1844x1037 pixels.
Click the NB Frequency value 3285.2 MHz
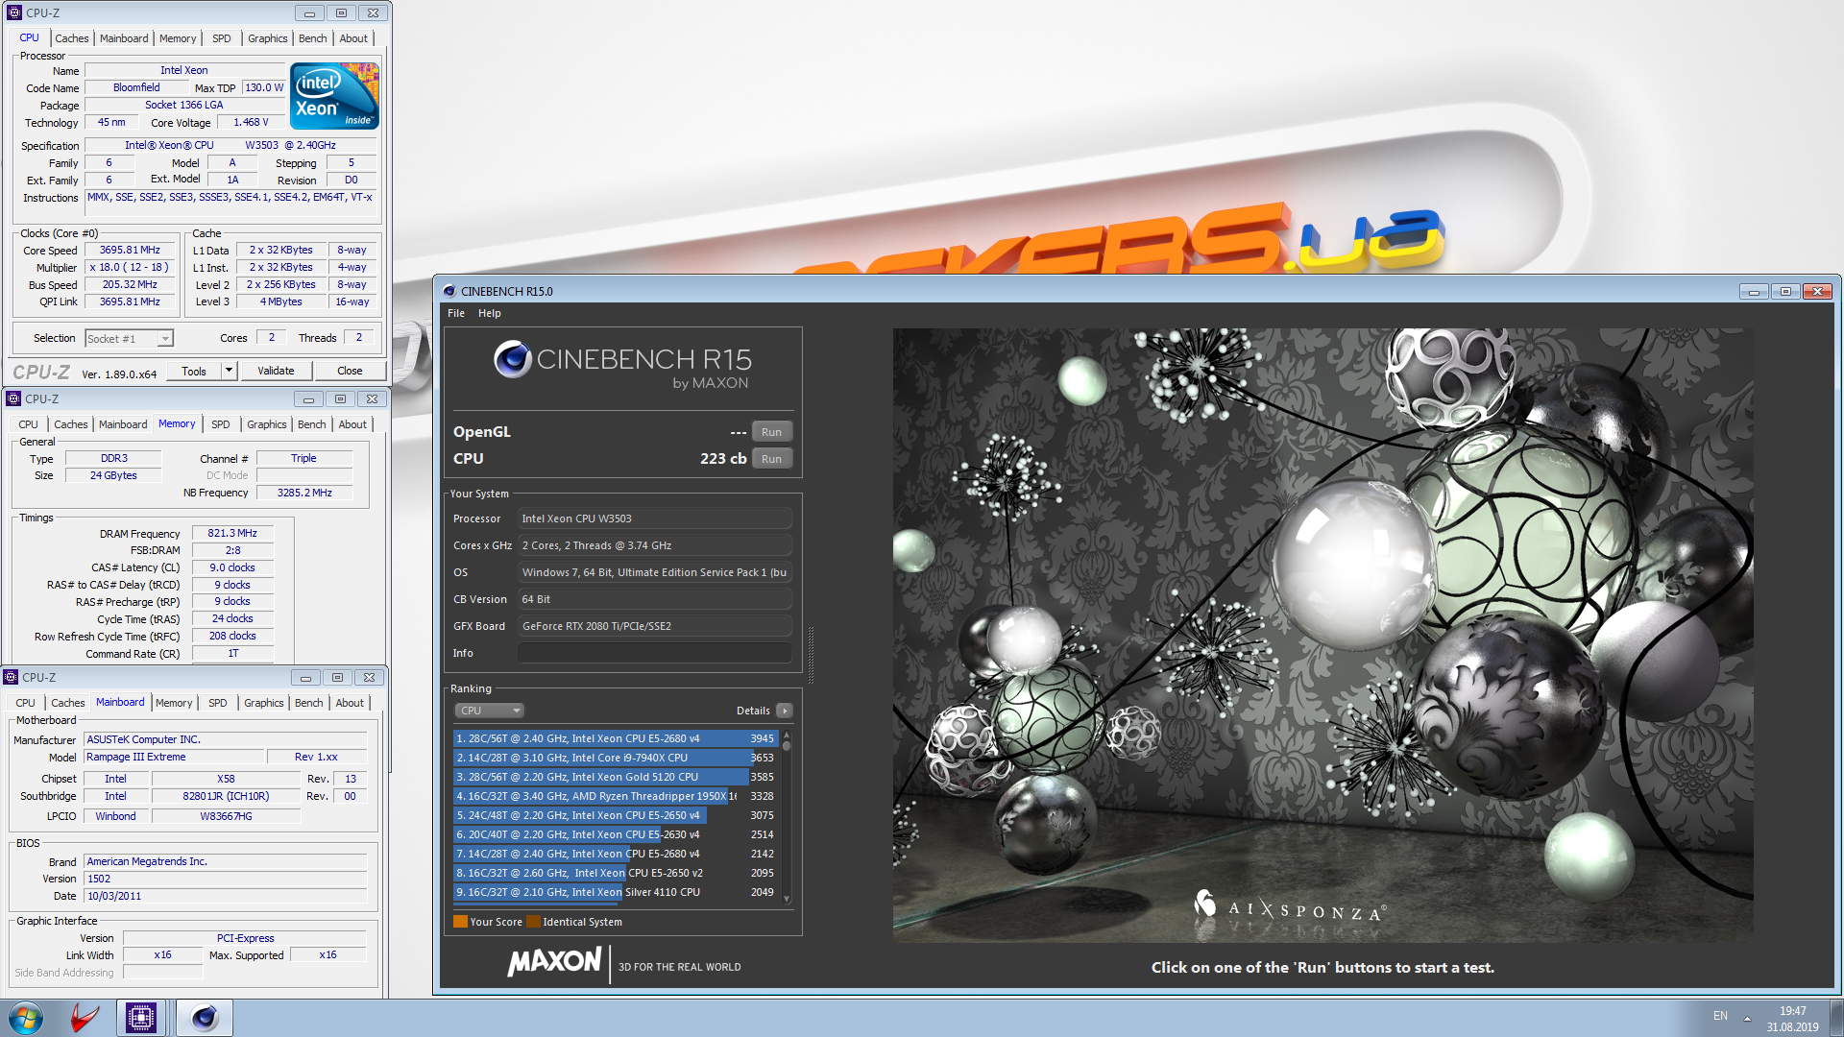tap(304, 493)
